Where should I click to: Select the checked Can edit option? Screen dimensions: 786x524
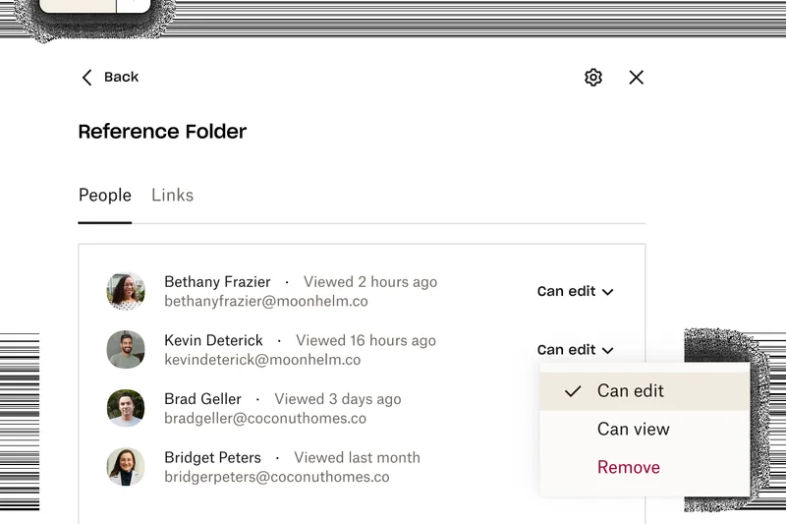coord(631,391)
